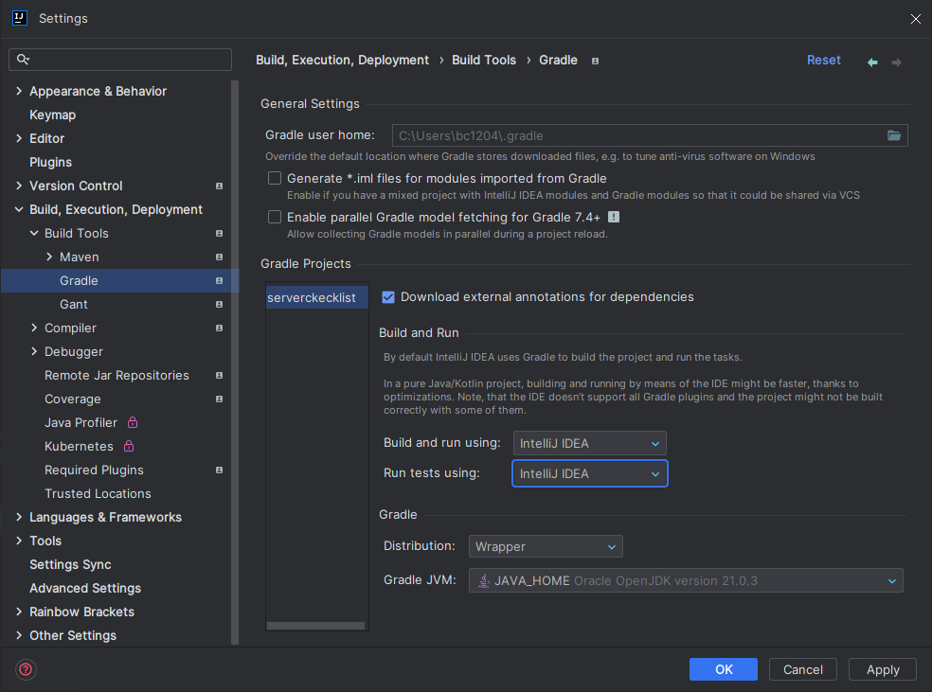Open the Gradle JVM dropdown
932x692 pixels.
[x=686, y=580]
